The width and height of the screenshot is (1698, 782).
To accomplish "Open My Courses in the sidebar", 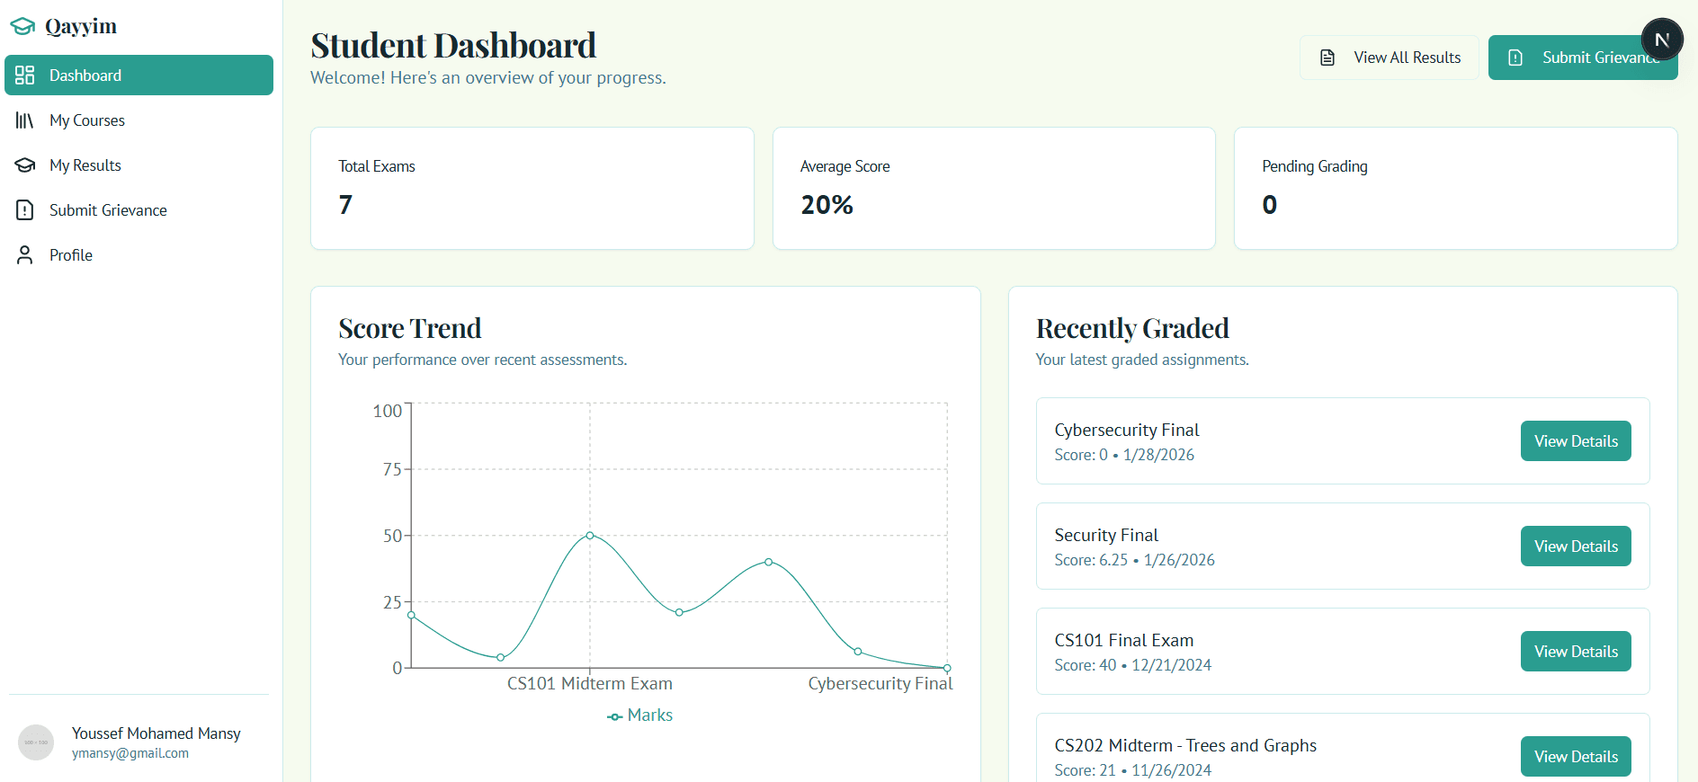I will [139, 120].
